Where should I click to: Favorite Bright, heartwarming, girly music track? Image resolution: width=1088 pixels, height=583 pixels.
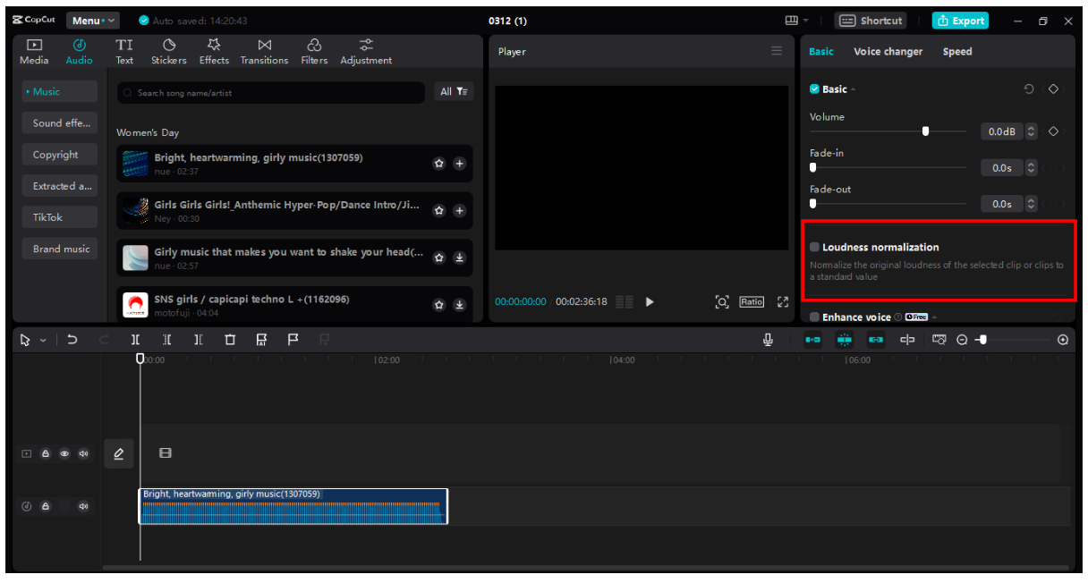click(x=439, y=164)
